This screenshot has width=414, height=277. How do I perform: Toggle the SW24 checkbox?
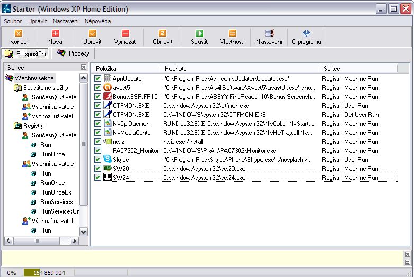click(x=97, y=177)
